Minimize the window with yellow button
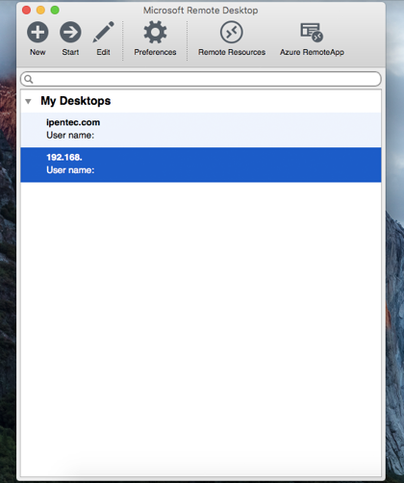Viewport: 404px width, 483px height. (x=40, y=11)
